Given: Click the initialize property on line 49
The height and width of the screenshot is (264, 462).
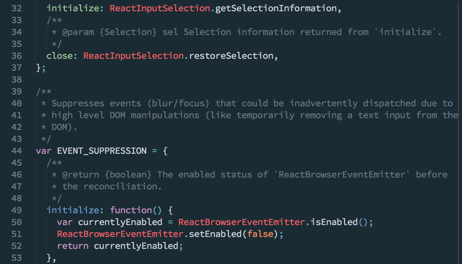Looking at the screenshot, I should [x=73, y=210].
